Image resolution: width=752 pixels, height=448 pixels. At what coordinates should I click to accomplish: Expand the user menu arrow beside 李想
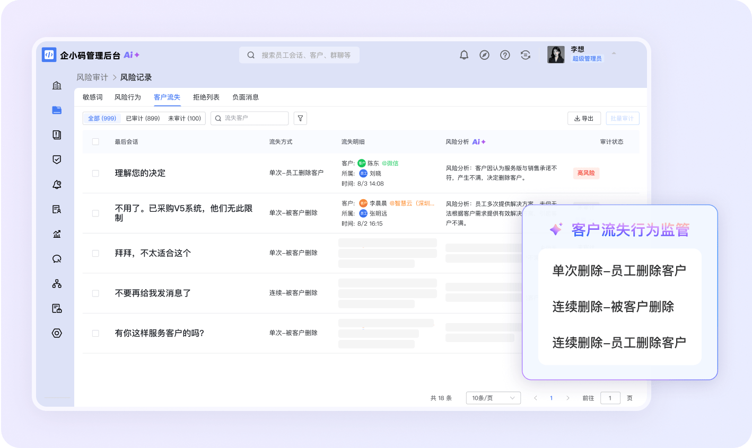pyautogui.click(x=614, y=53)
